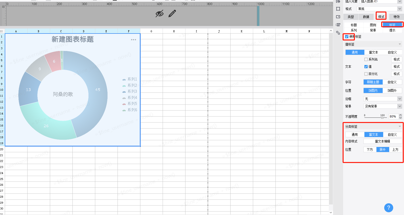Uncheck the 使用标签 checkbox

(x=347, y=36)
